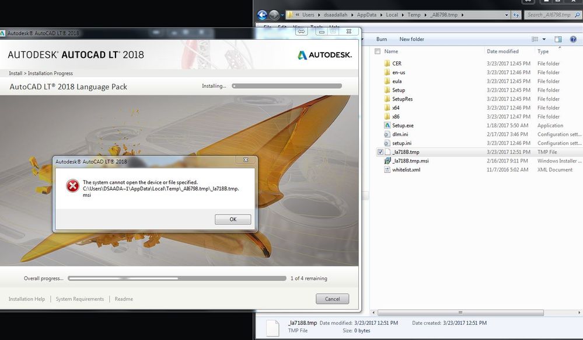This screenshot has width=583, height=340.
Task: Click the red error icon in the dialog
Action: 72,185
